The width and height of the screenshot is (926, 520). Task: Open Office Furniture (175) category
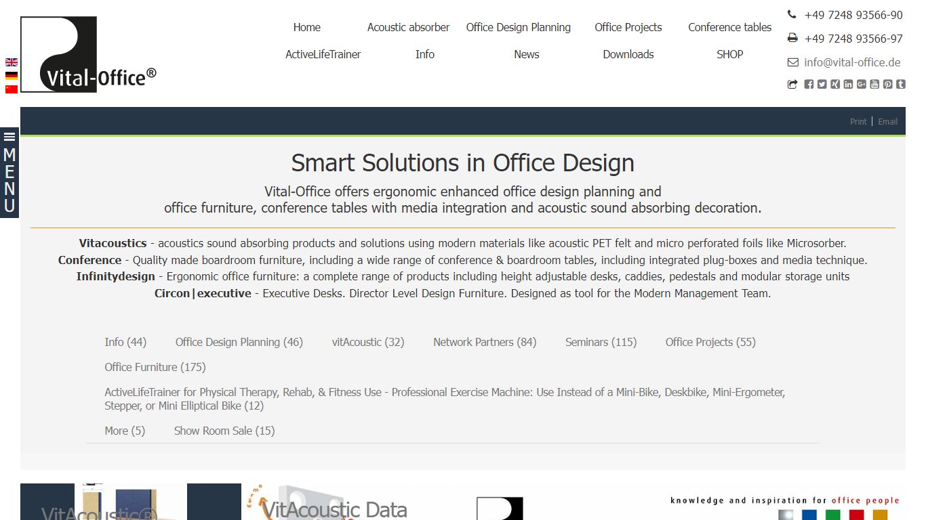(x=155, y=367)
